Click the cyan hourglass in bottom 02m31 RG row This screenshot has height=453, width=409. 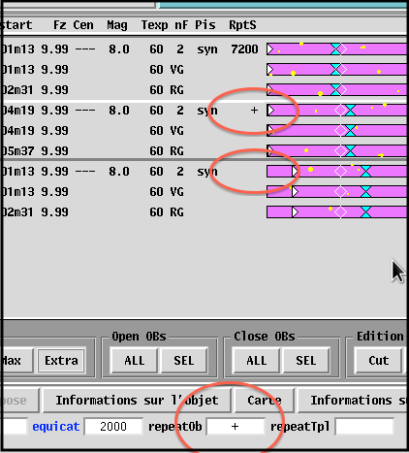(x=365, y=212)
